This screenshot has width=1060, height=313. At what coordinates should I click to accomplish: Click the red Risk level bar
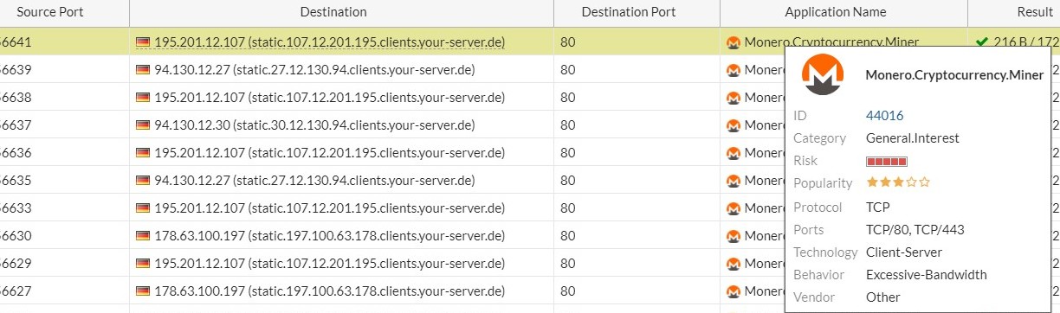tap(887, 161)
